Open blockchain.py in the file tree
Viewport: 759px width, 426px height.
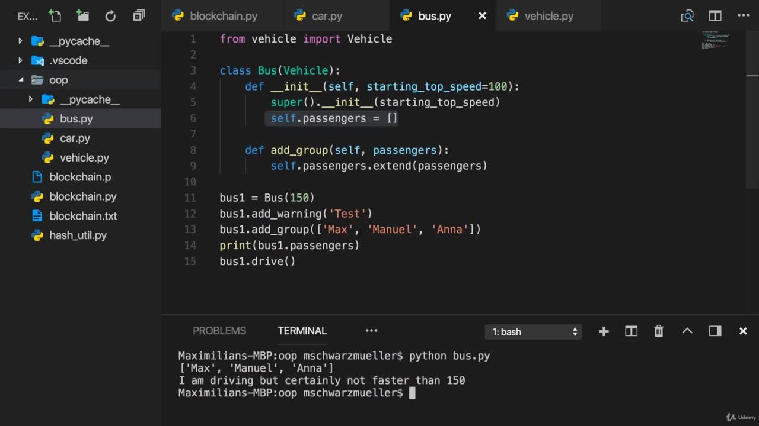point(80,196)
